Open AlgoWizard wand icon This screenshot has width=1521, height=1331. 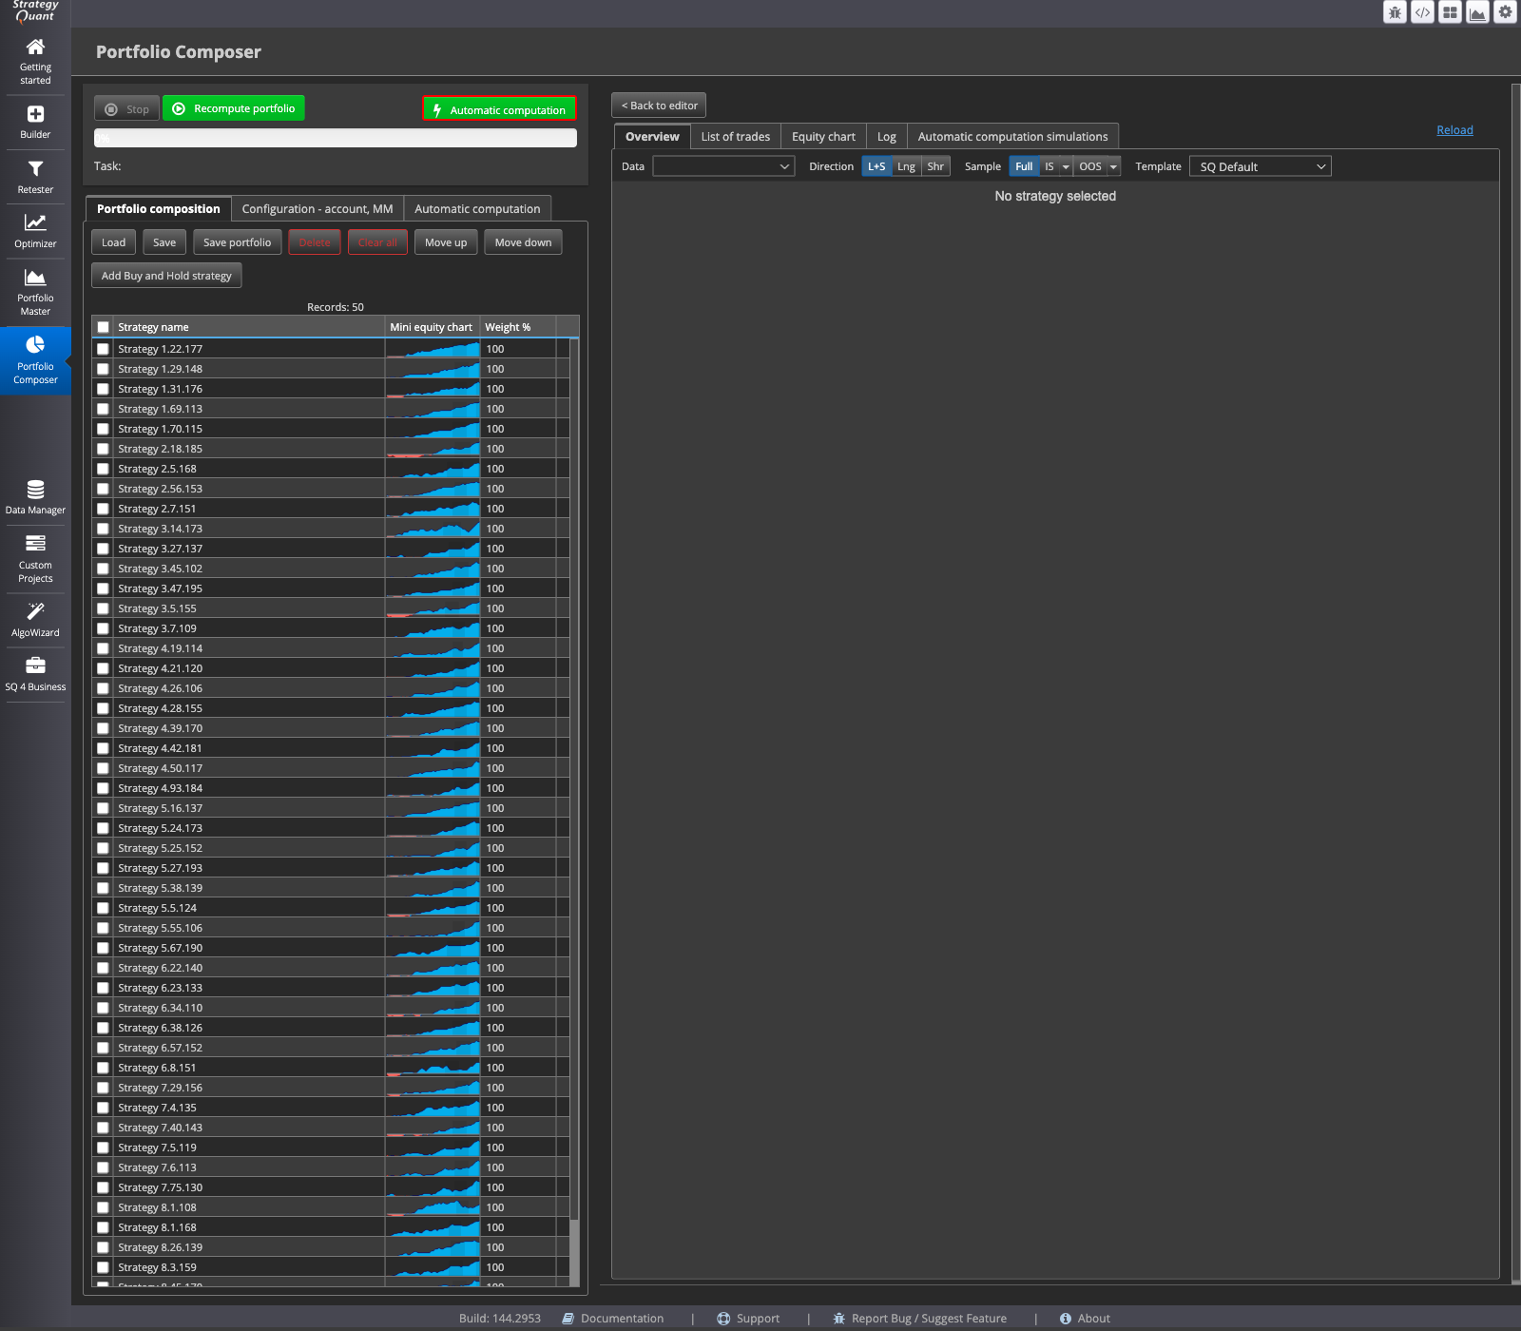coord(35,611)
